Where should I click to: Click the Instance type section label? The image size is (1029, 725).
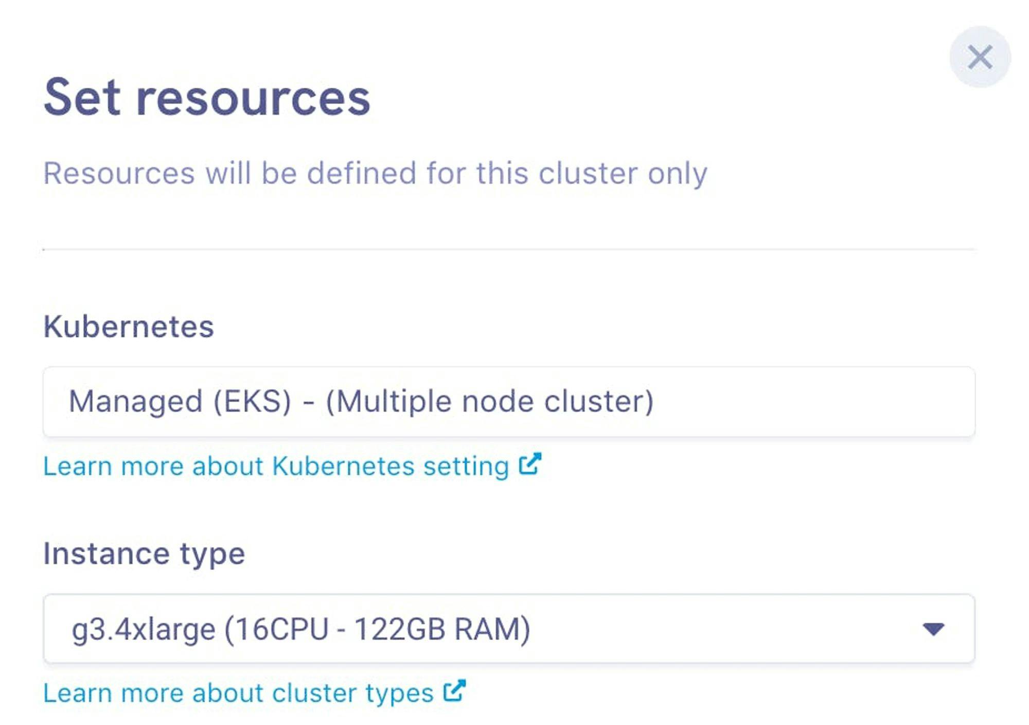(x=144, y=555)
